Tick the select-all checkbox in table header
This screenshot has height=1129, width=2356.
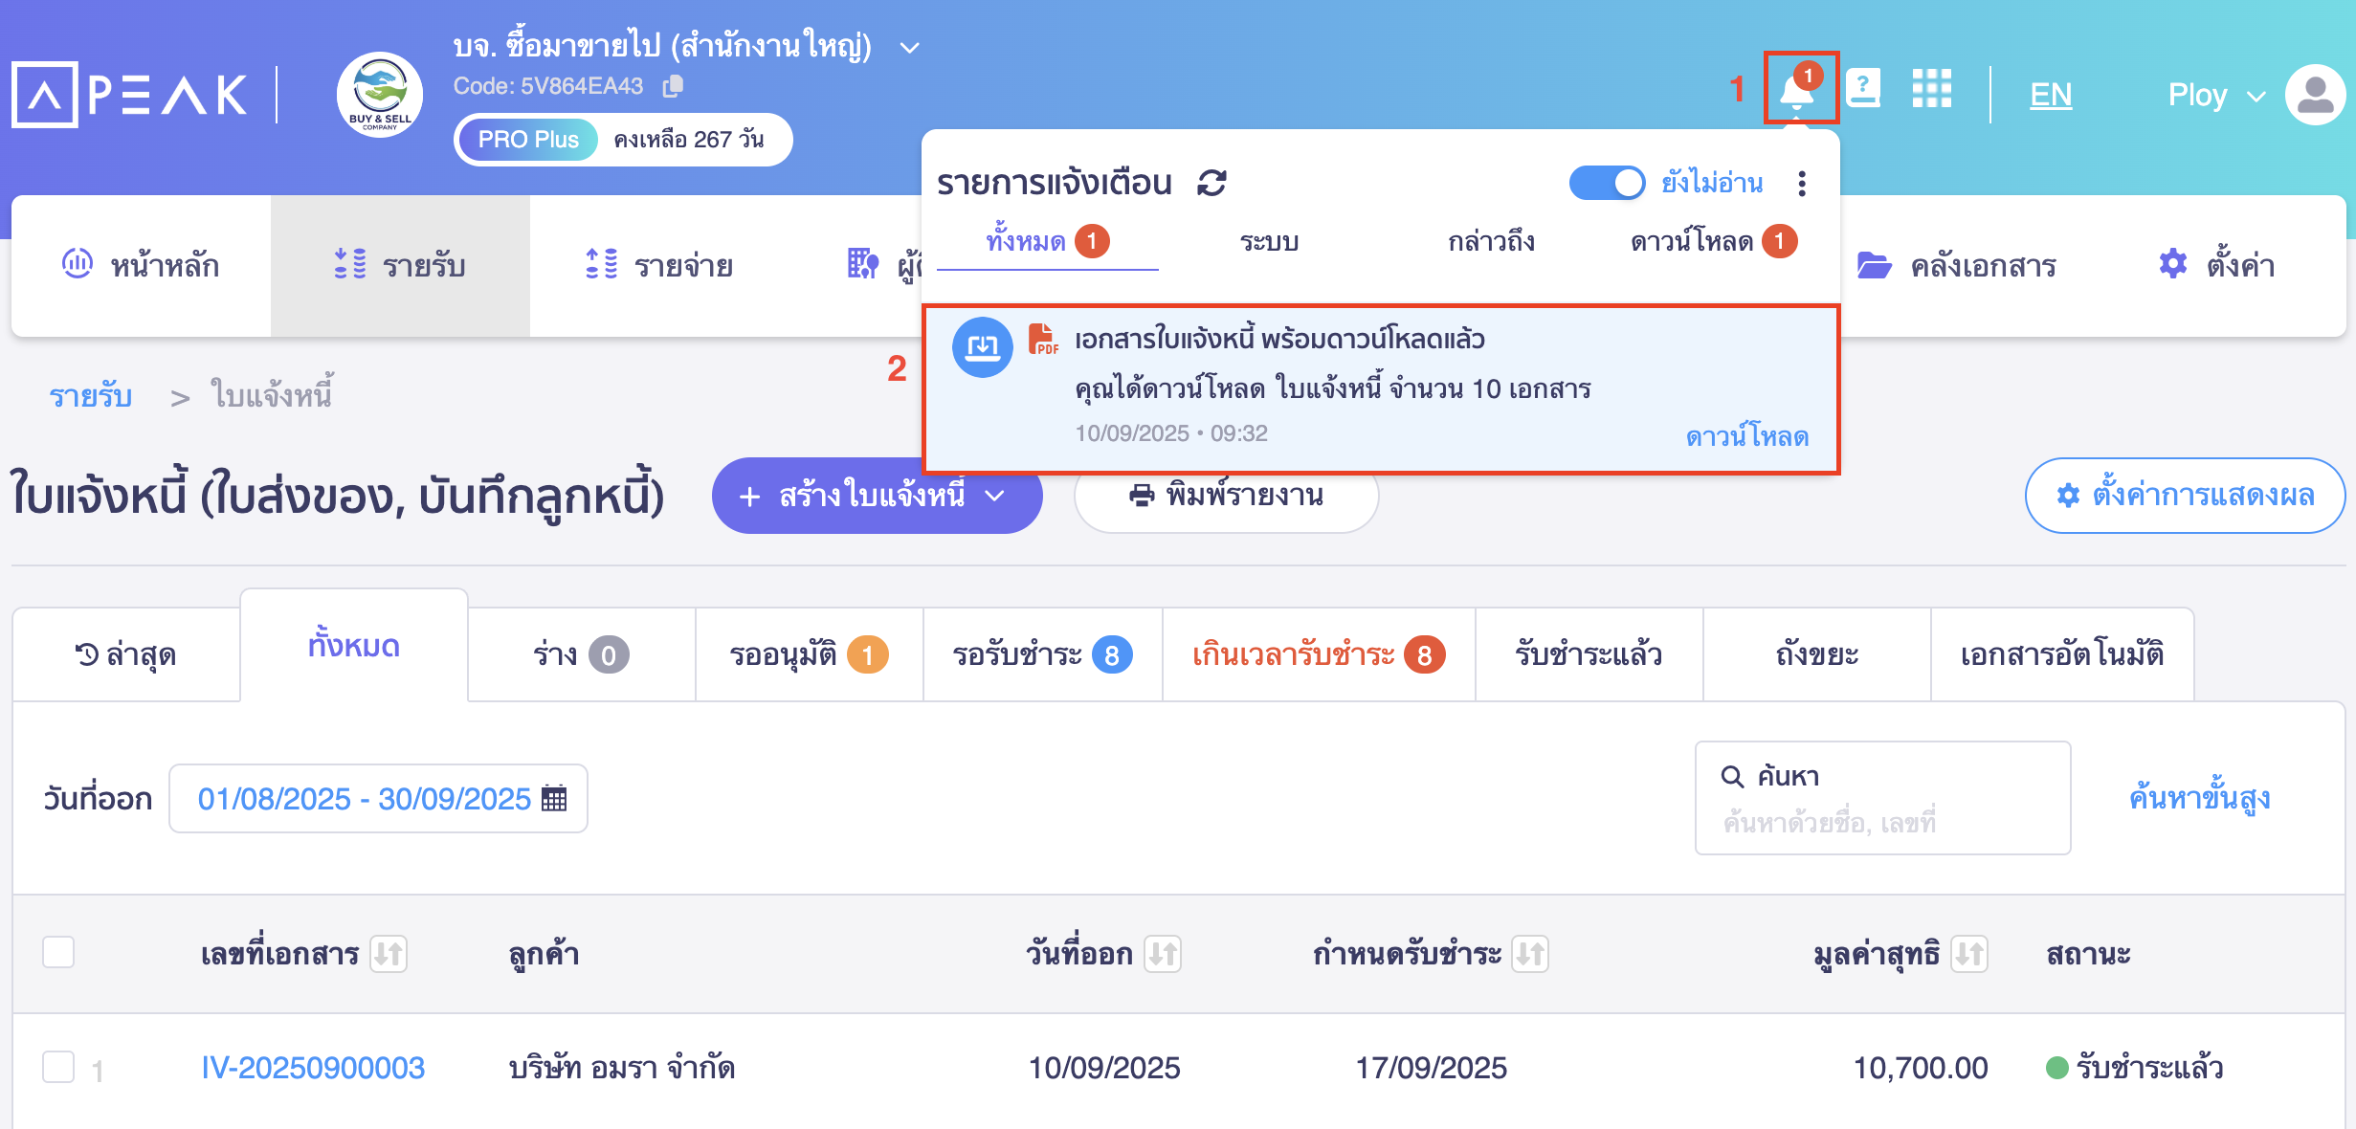pos(58,952)
